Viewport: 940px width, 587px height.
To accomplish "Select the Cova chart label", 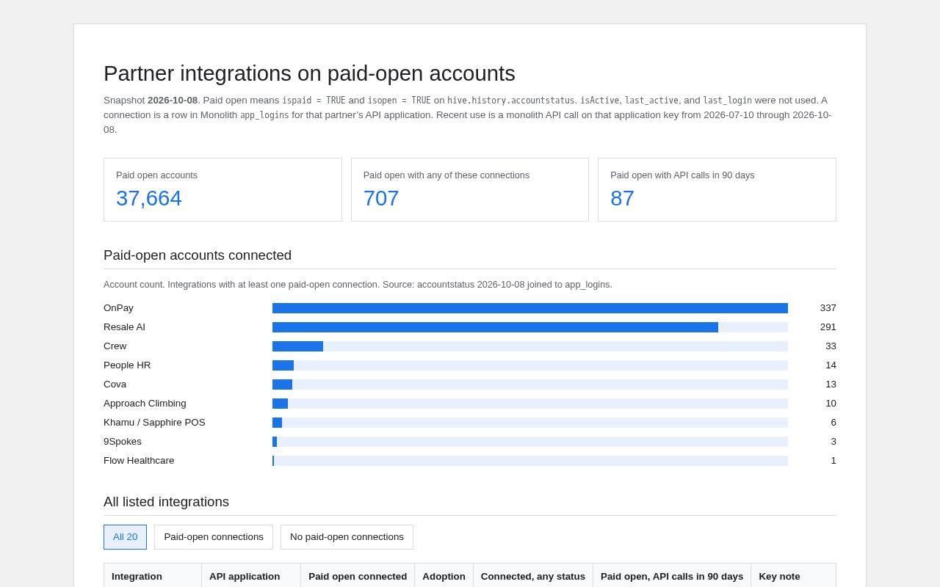I will 115,384.
